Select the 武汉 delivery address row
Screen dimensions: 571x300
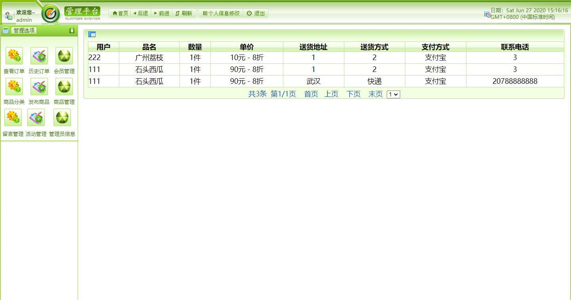point(313,81)
